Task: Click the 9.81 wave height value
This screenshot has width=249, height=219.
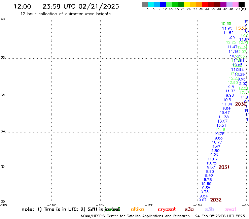Action: [x=232, y=87]
